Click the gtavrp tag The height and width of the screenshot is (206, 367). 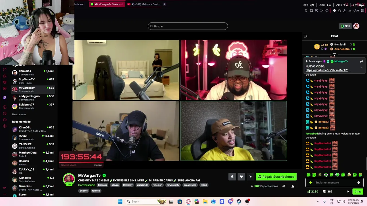115,185
